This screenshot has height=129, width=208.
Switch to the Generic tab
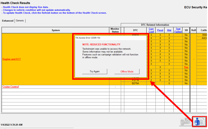[20, 21]
